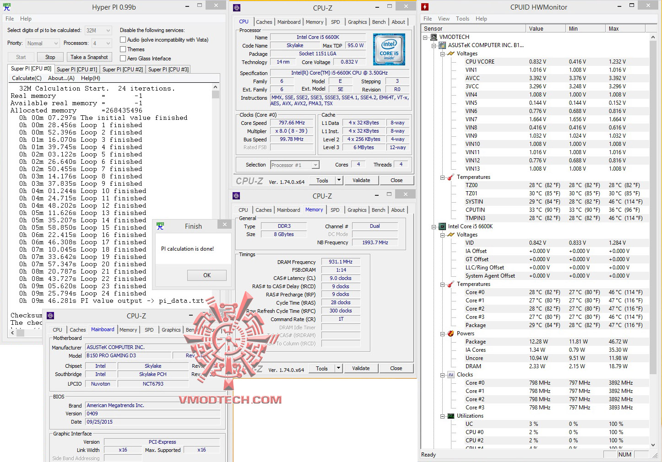The image size is (662, 462).
Task: Click the CPU-Z icon in the Memory tab window title bar
Action: pos(236,196)
